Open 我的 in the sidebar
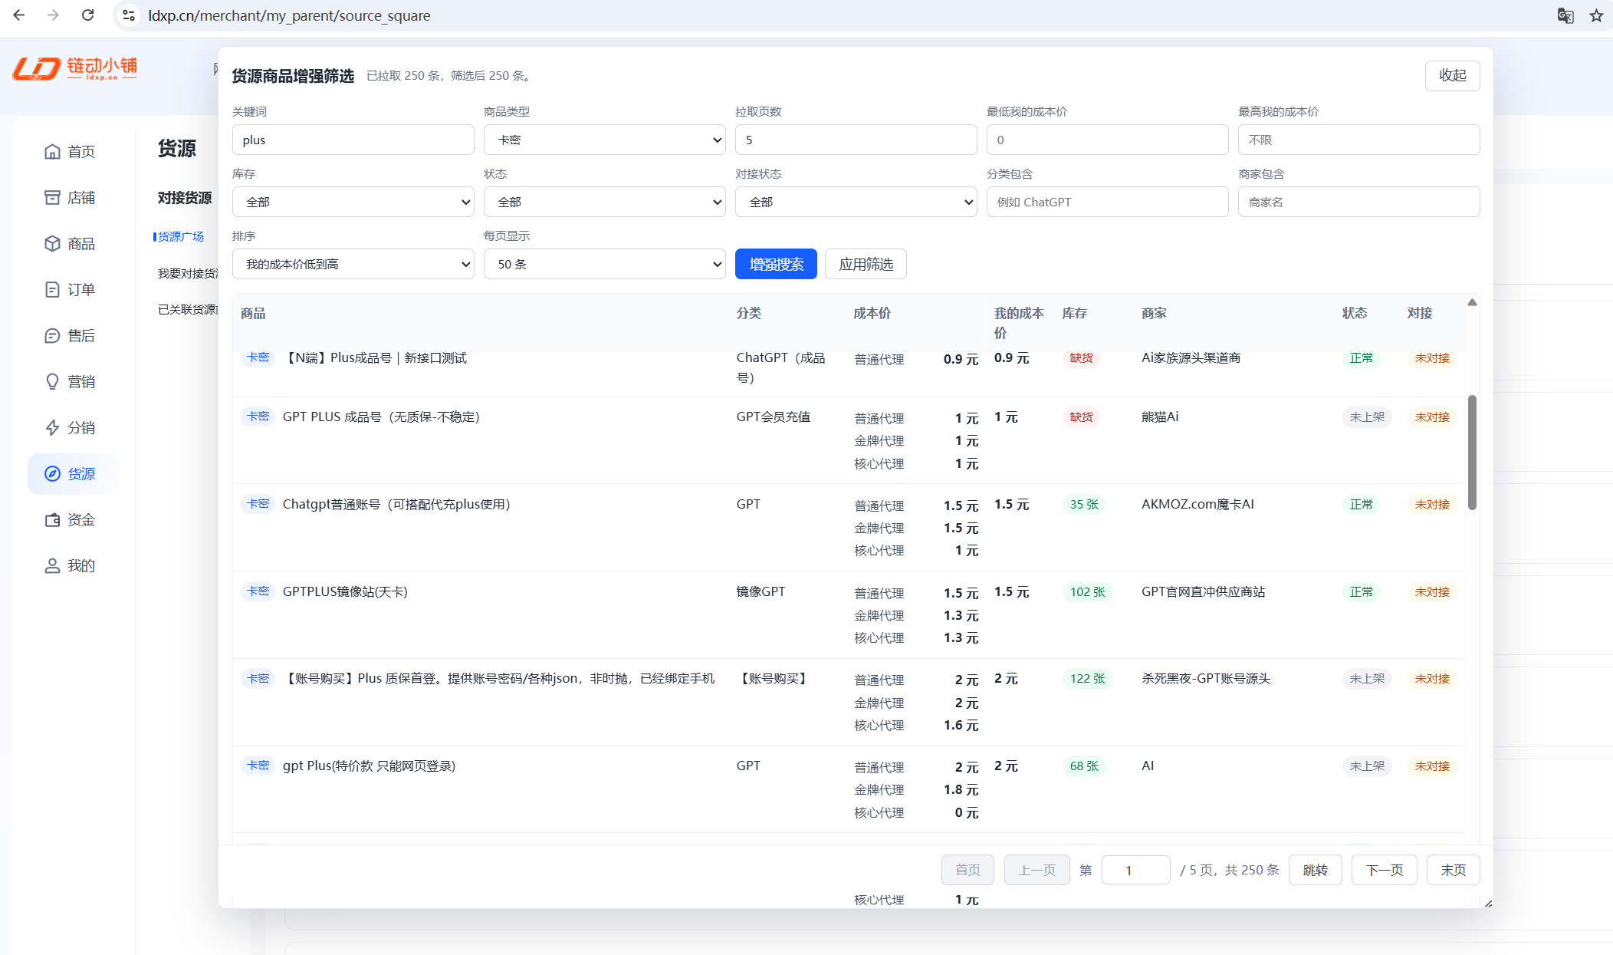The height and width of the screenshot is (955, 1613). [74, 566]
